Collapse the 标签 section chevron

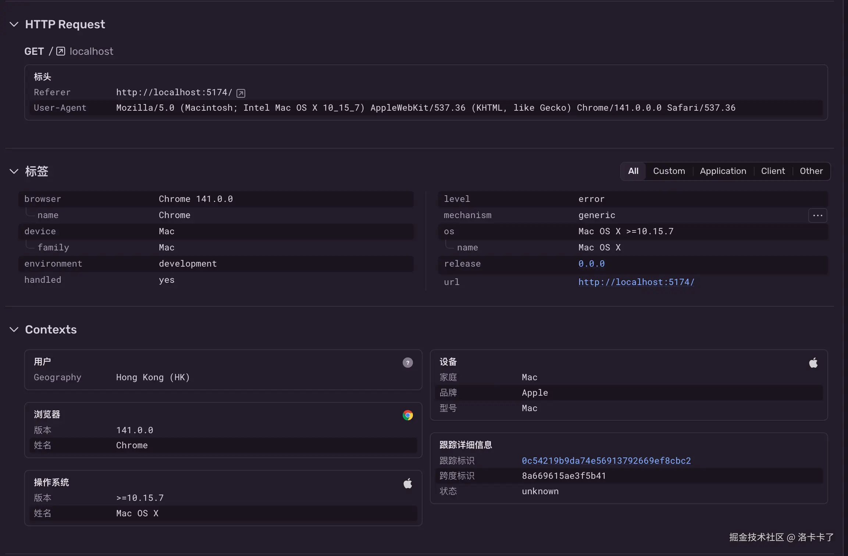click(x=14, y=171)
